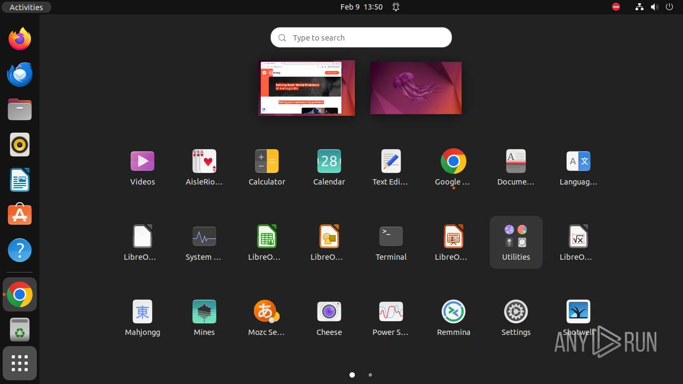Open the clock and calendar menu
The height and width of the screenshot is (384, 683).
(x=361, y=7)
